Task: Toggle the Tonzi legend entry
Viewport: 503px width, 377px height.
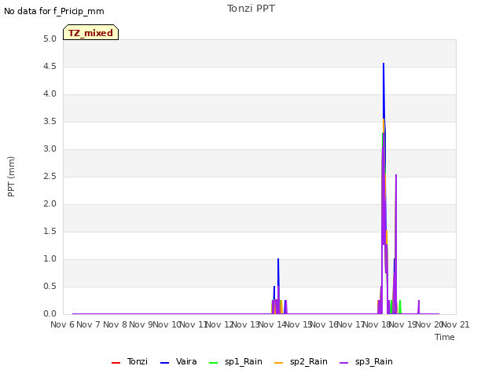Action: coord(130,361)
